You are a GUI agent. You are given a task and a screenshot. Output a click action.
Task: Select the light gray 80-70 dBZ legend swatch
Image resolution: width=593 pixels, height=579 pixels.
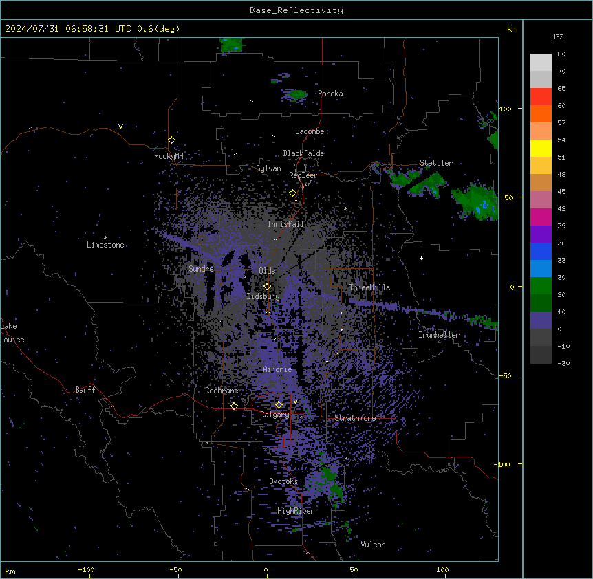(541, 63)
